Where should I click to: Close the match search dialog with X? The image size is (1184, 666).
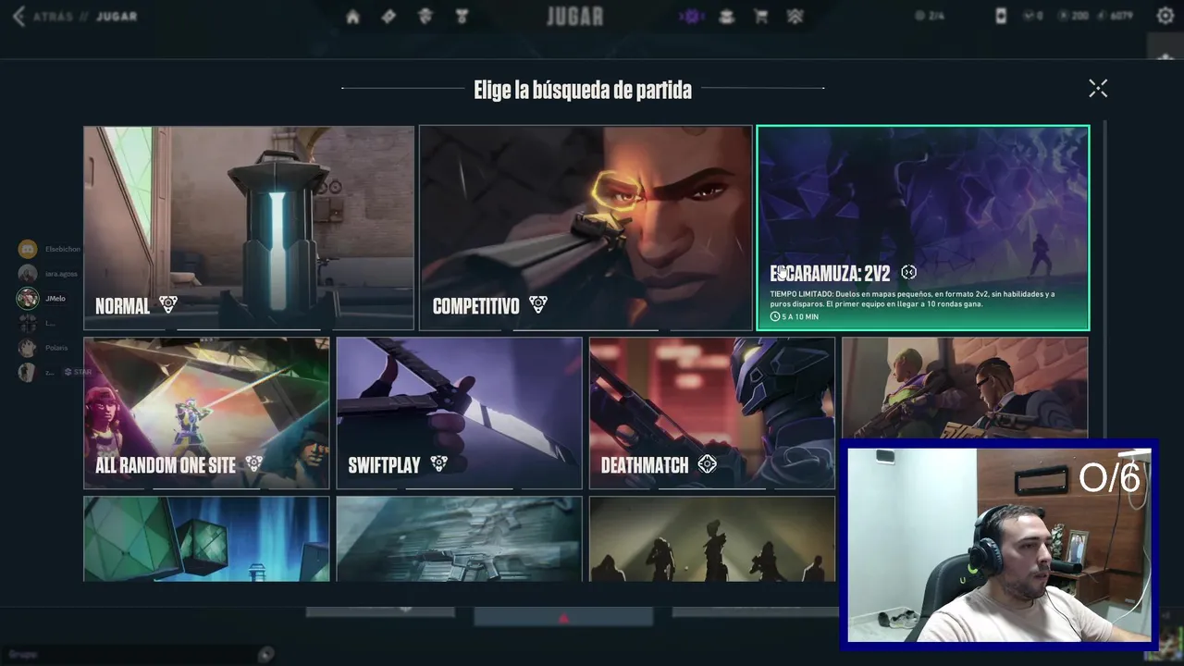click(1098, 88)
